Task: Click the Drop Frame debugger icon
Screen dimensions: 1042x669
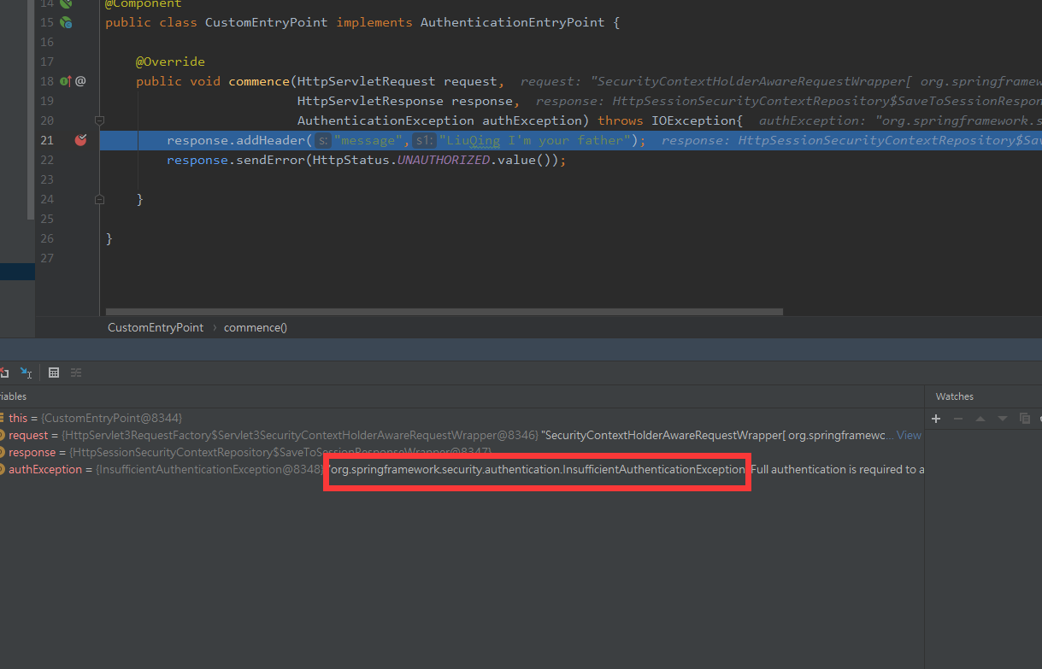Action: click(3, 373)
